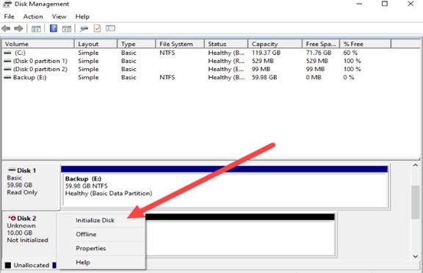Choose Offline from the context menu
This screenshot has height=273, width=423.
101,234
